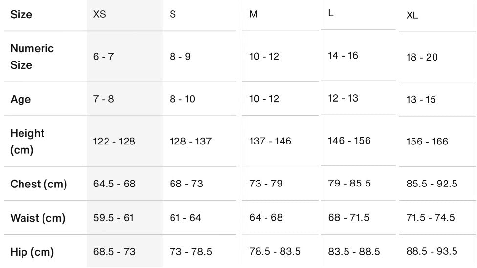The width and height of the screenshot is (477, 268).
Task: Click the numeric size 14 - 16 cell
Action: [x=343, y=56]
